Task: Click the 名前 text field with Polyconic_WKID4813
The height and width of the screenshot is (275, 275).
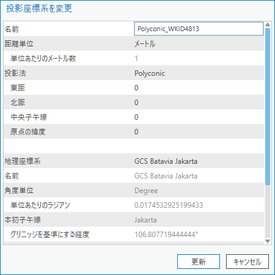Action: pyautogui.click(x=199, y=29)
